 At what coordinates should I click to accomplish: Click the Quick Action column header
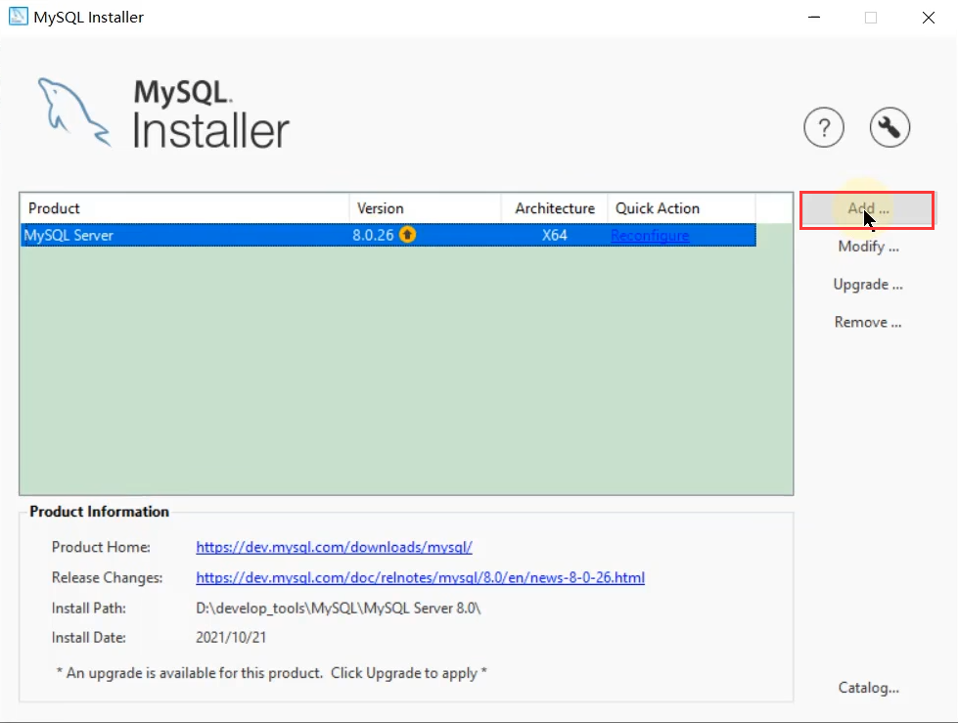point(681,208)
